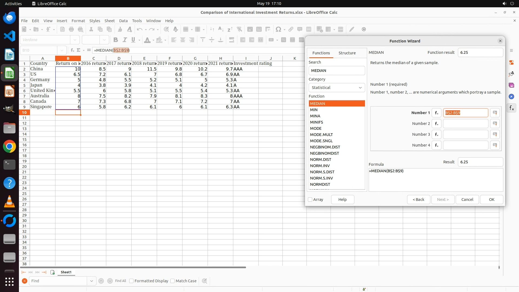
Task: Open the nested function button for Number 2
Action: pyautogui.click(x=436, y=124)
